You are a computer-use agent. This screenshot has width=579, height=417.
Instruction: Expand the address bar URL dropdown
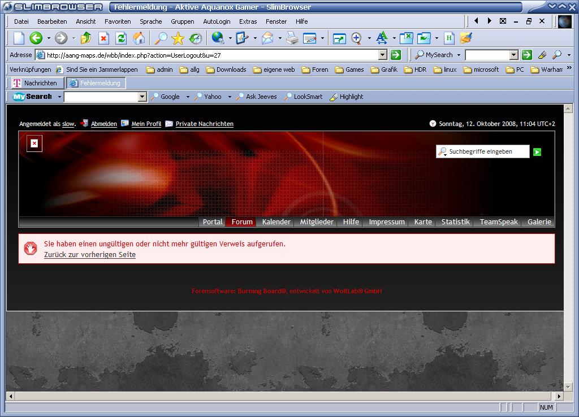click(x=382, y=55)
